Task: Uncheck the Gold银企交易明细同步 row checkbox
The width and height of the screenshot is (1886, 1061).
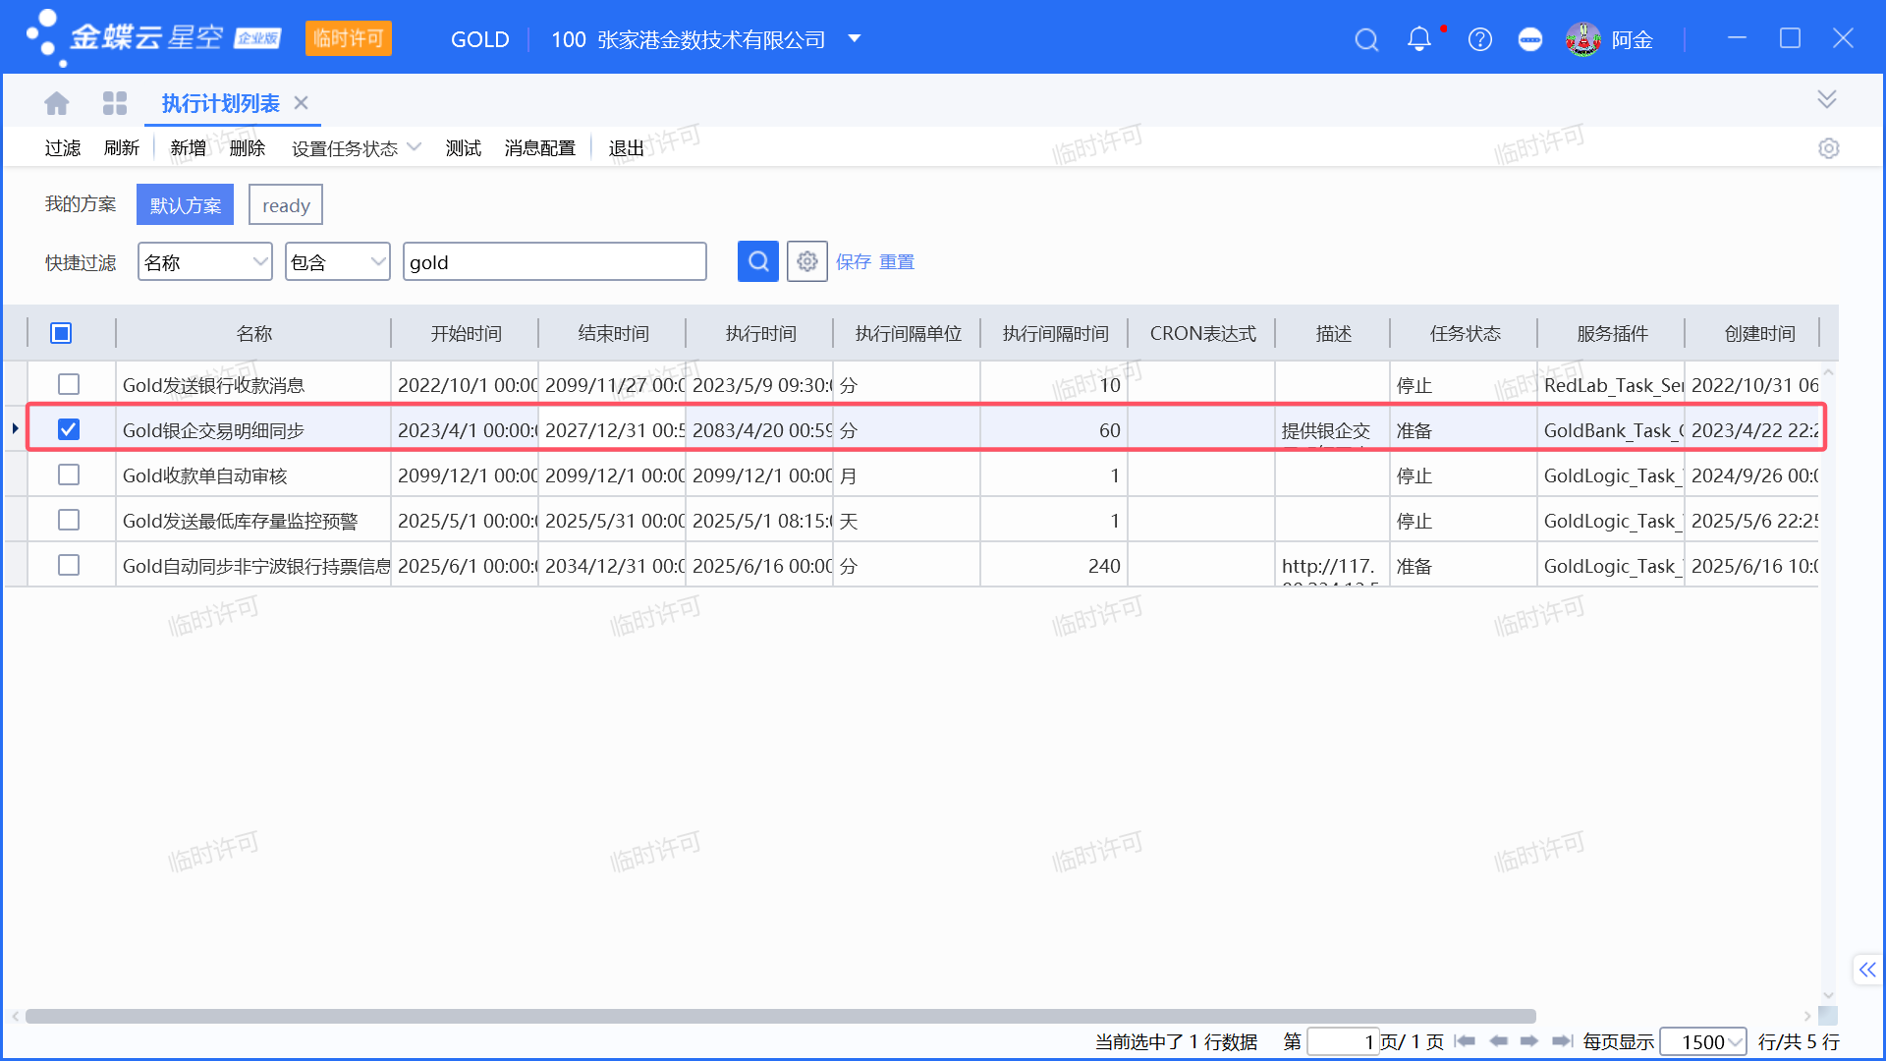Action: 69,429
